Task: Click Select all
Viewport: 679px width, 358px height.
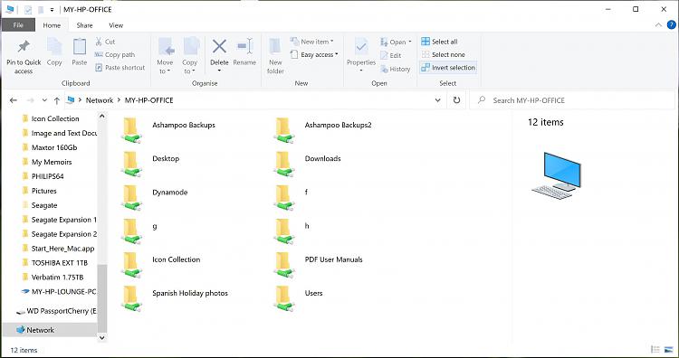Action: click(439, 42)
